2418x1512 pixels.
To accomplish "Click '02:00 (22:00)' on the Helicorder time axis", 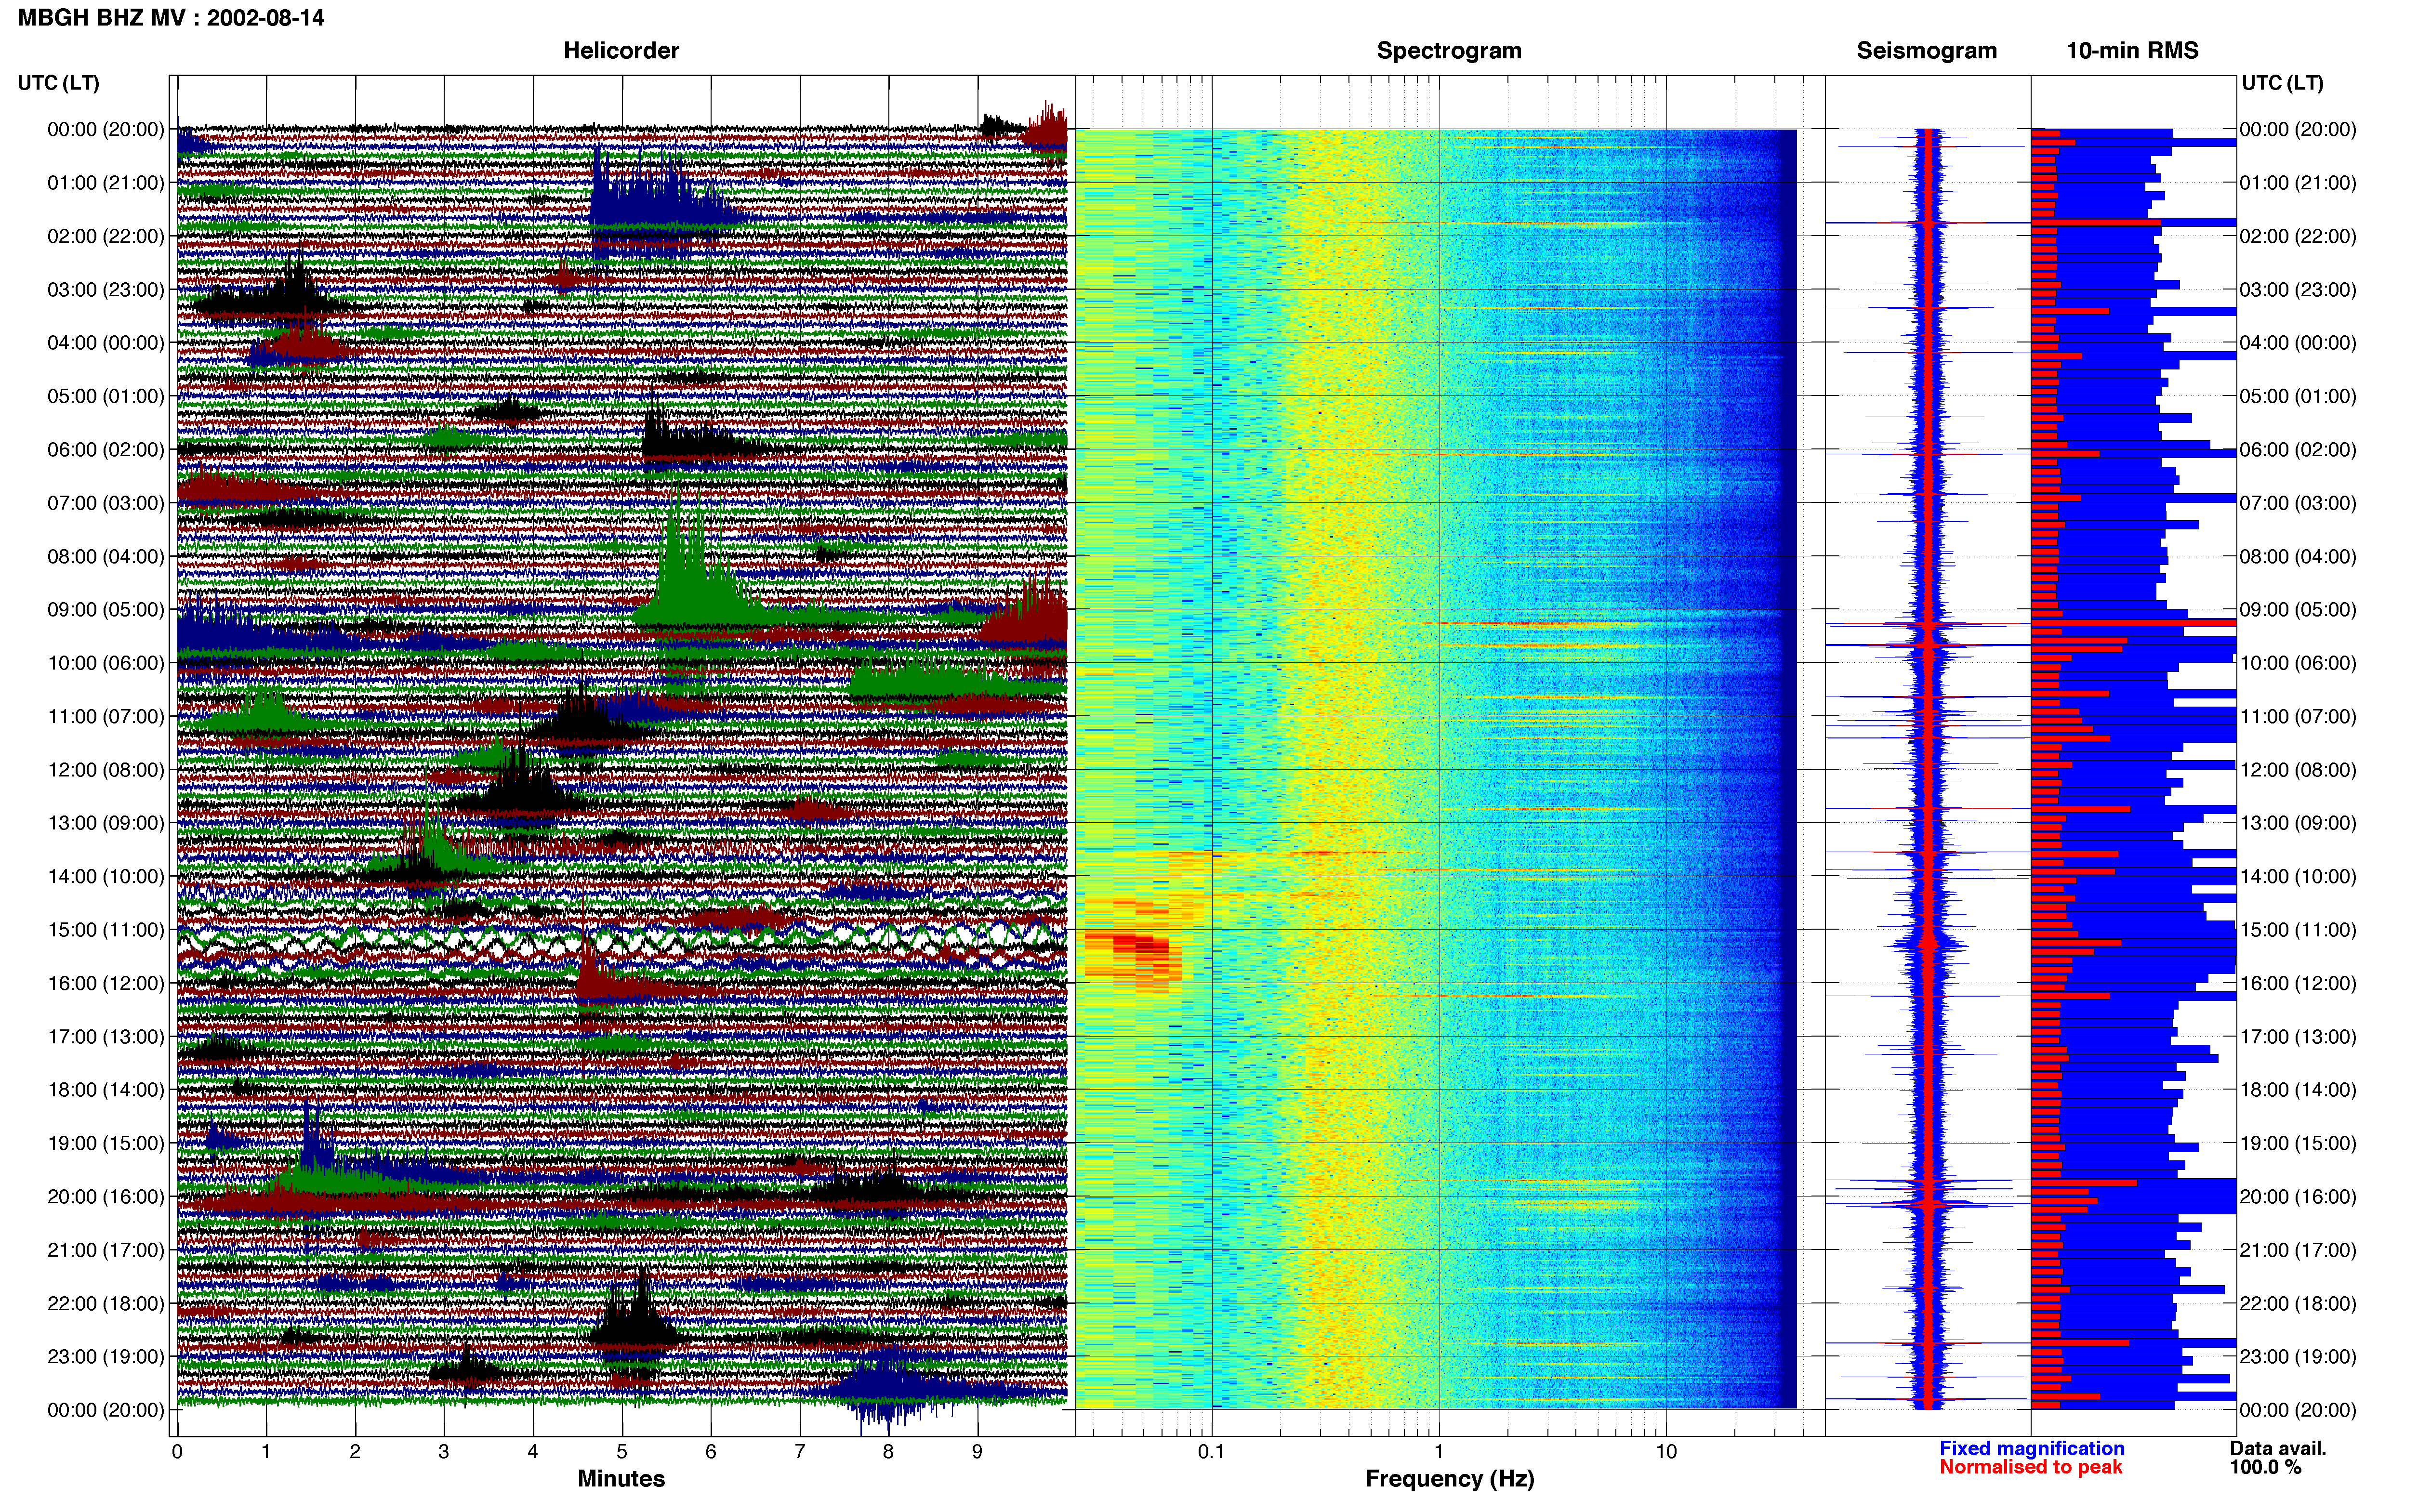I will coord(106,236).
